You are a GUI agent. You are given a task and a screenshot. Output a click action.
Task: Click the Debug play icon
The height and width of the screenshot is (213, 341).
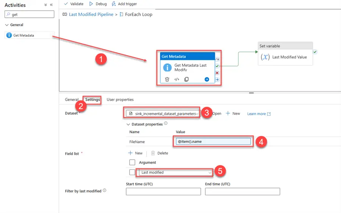91,4
